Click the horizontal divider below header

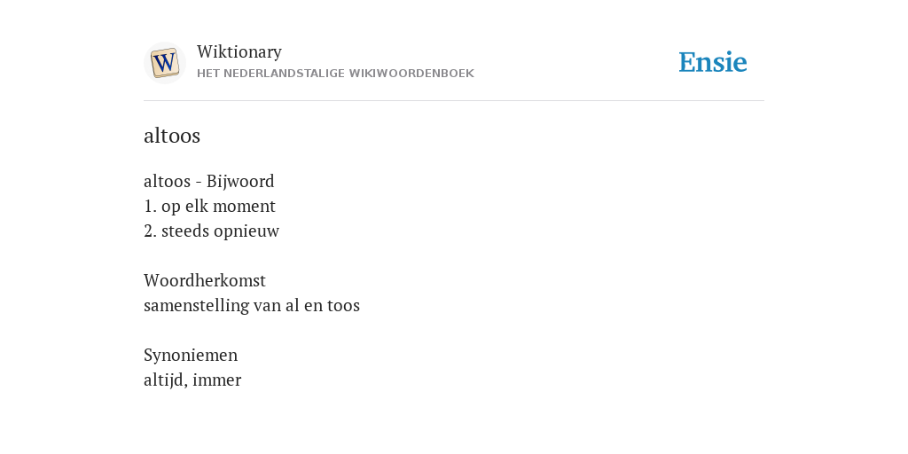click(454, 101)
